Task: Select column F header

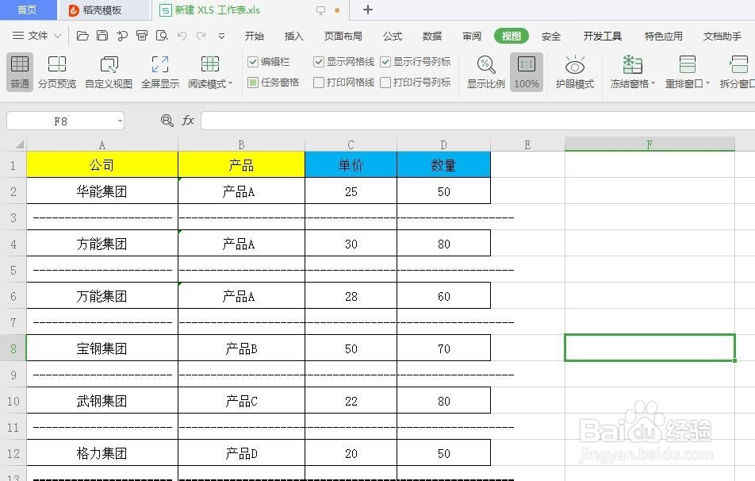Action: 650,144
